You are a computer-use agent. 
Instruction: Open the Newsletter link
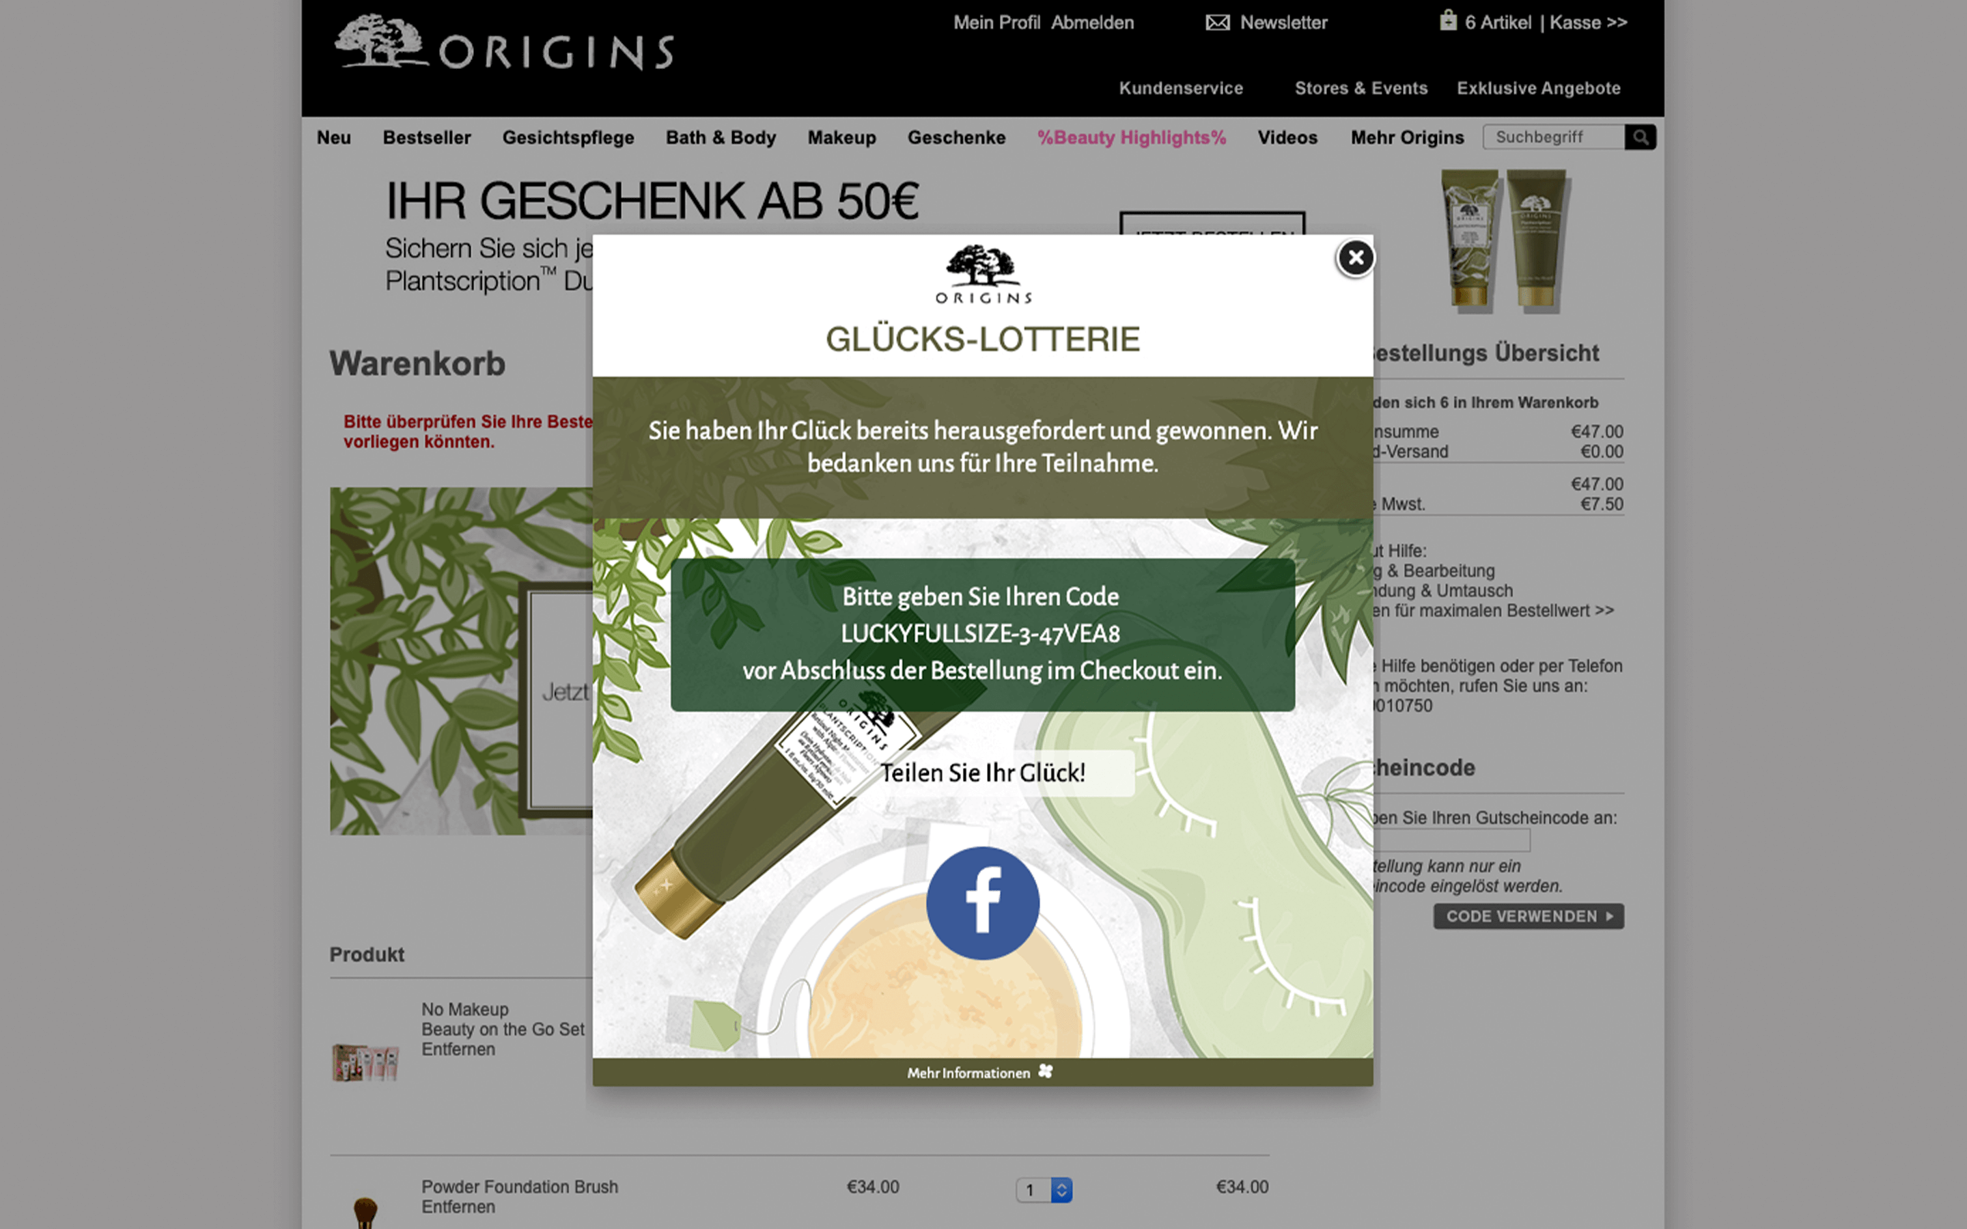point(1284,23)
